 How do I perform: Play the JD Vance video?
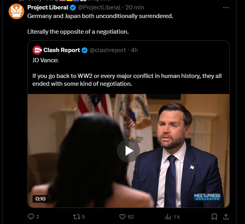click(128, 150)
